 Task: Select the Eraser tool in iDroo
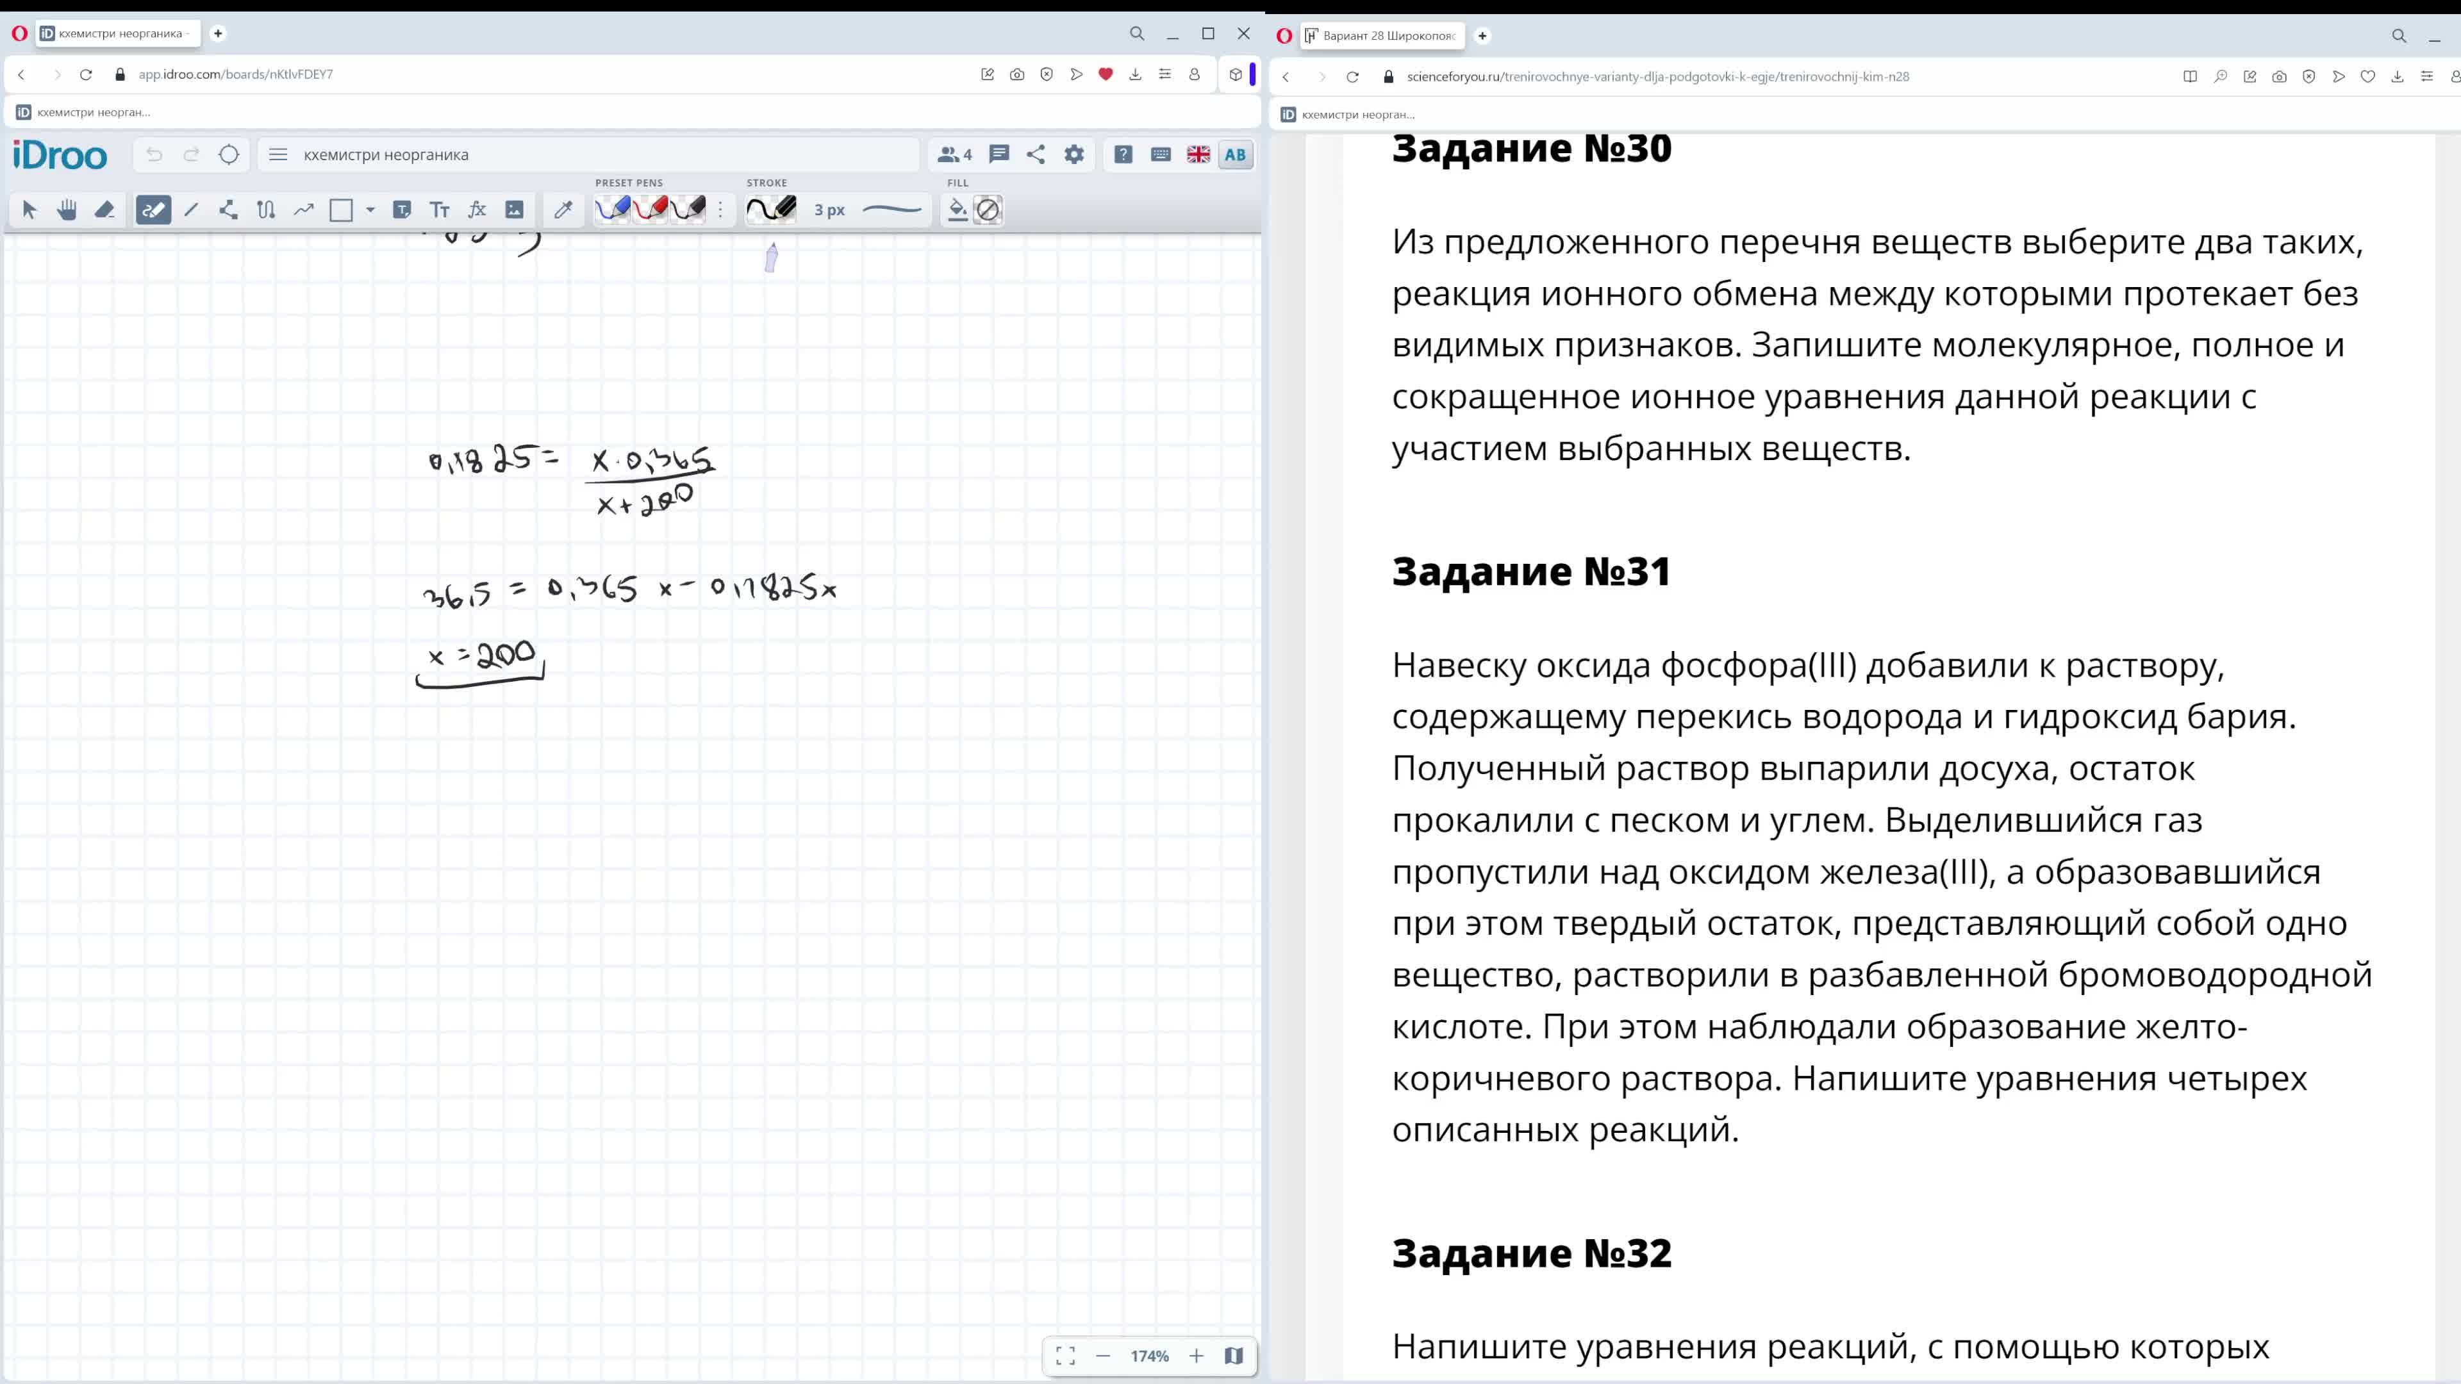[105, 209]
